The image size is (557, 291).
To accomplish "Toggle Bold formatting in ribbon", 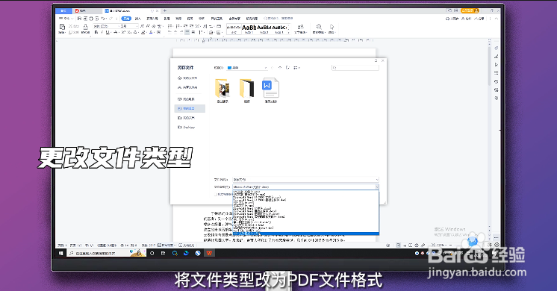I will tap(96, 32).
